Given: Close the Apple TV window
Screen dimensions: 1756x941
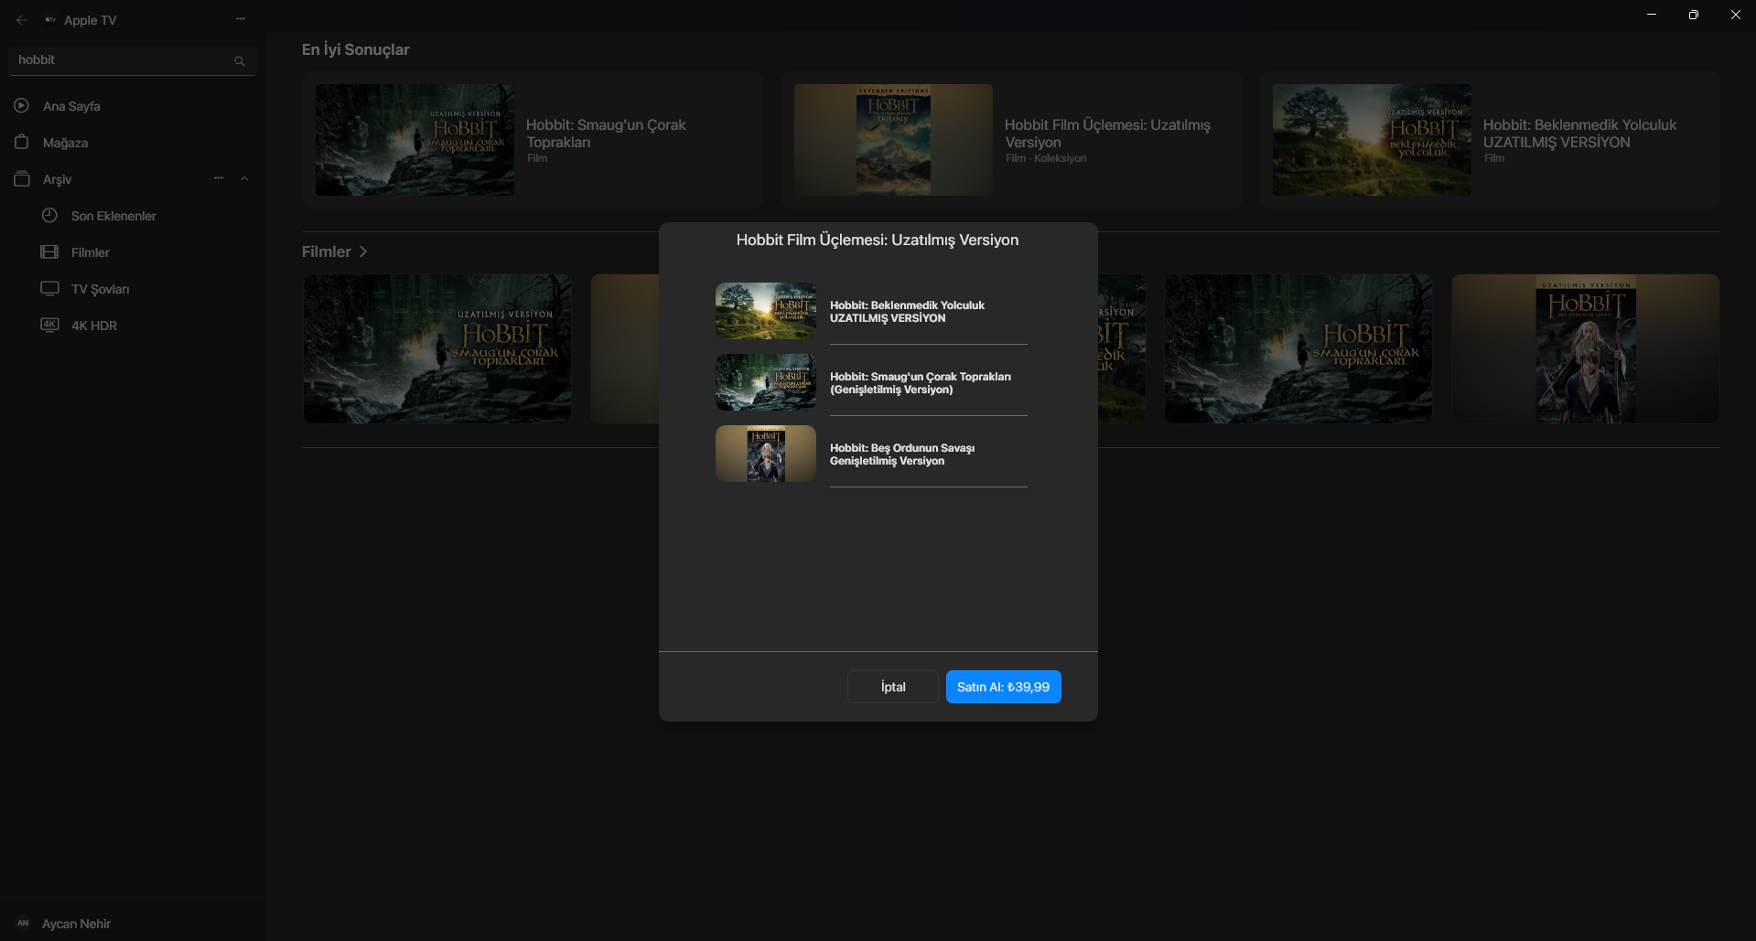Looking at the screenshot, I should (1736, 15).
